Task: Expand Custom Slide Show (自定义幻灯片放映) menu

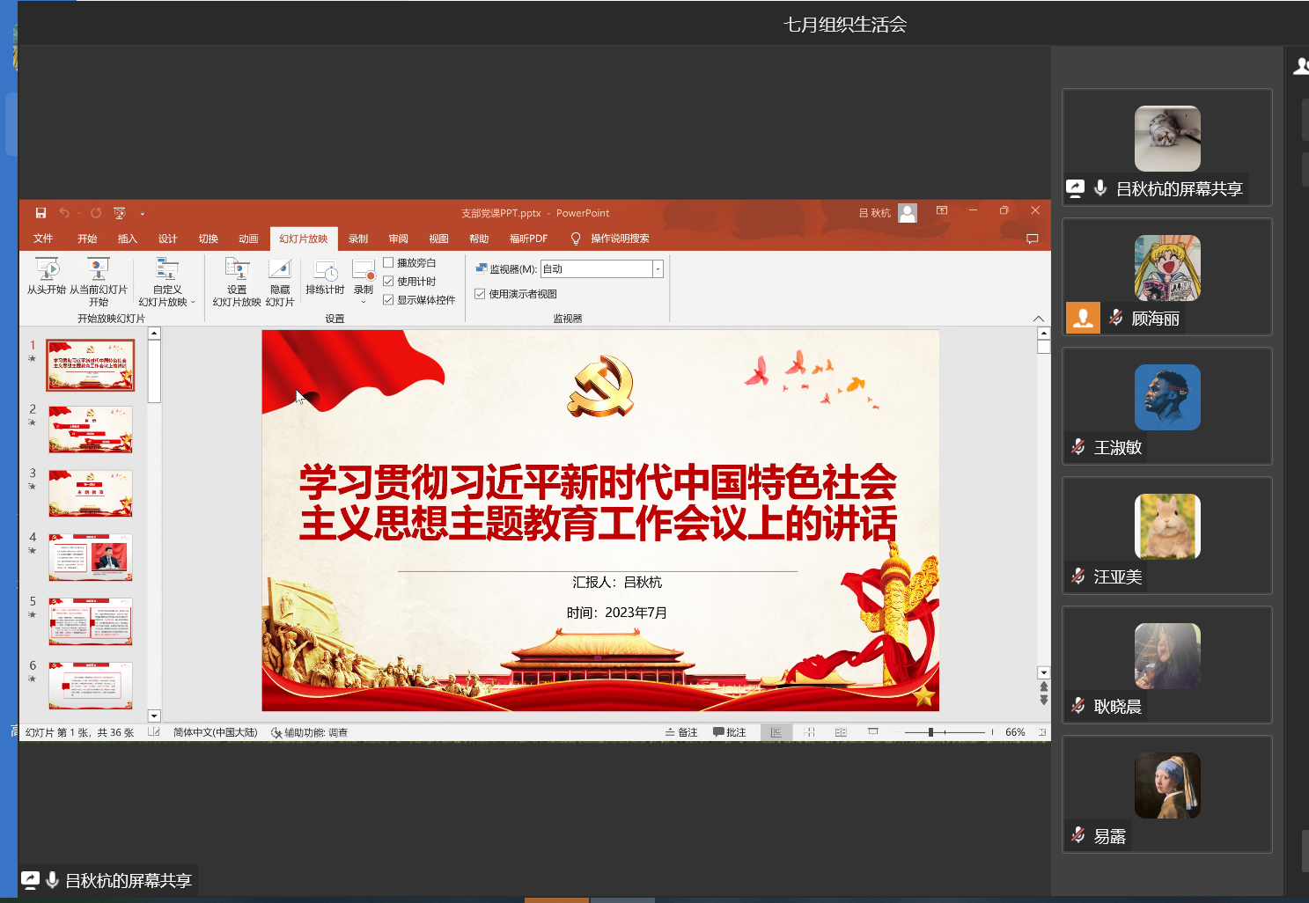Action: 166,282
